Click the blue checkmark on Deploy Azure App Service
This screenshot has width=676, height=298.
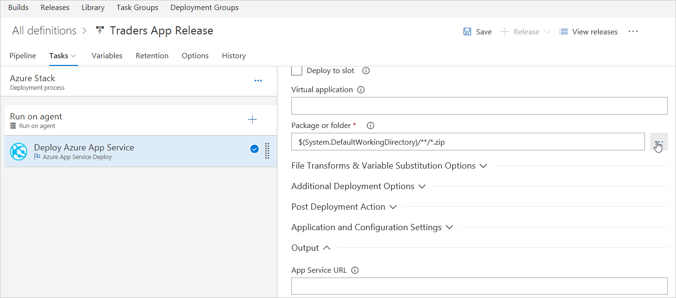click(254, 149)
